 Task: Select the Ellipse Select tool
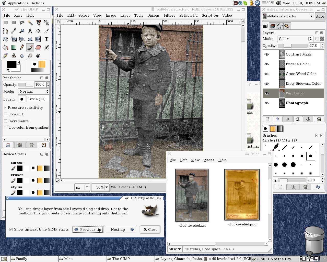pyautogui.click(x=14, y=23)
